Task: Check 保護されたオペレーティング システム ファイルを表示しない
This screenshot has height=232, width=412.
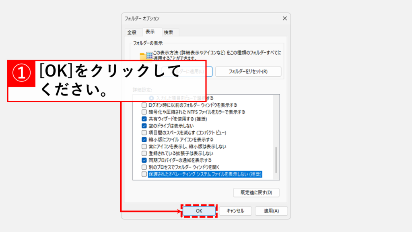Action: 144,174
